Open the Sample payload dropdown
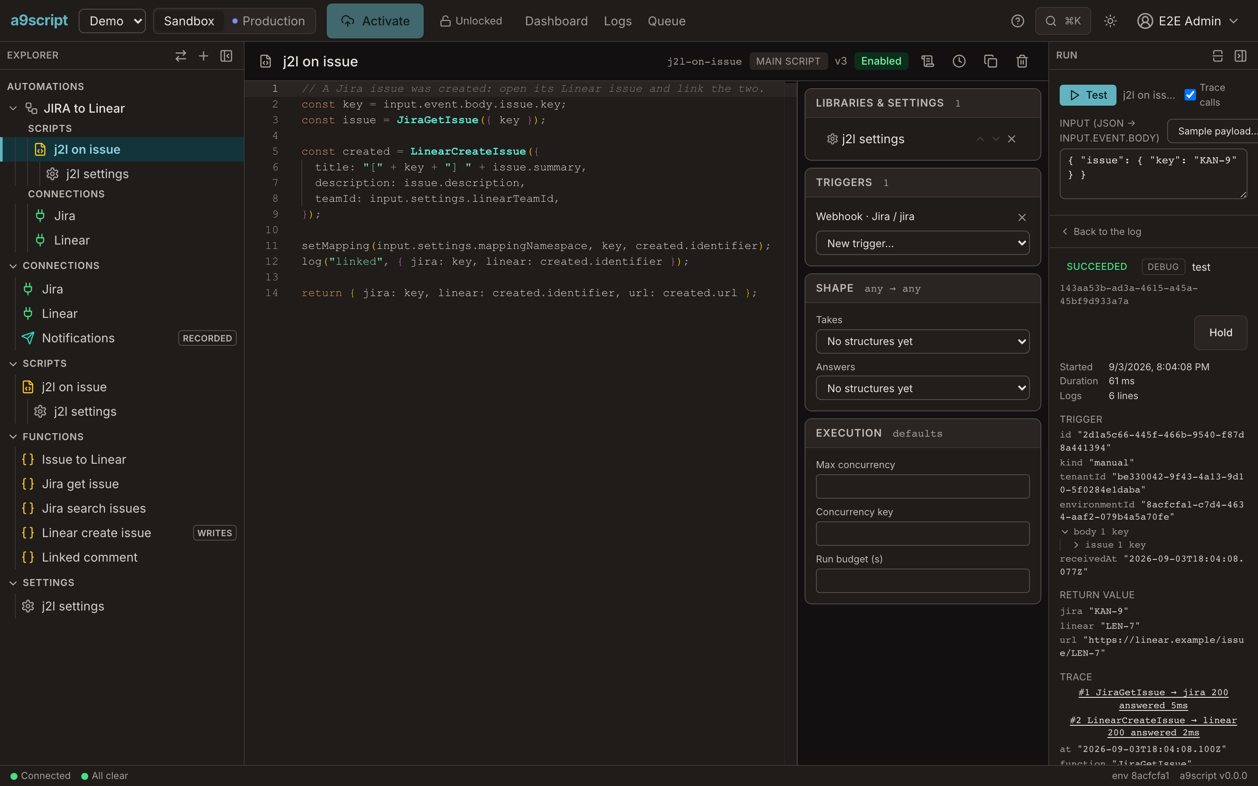This screenshot has width=1258, height=786. click(1212, 131)
